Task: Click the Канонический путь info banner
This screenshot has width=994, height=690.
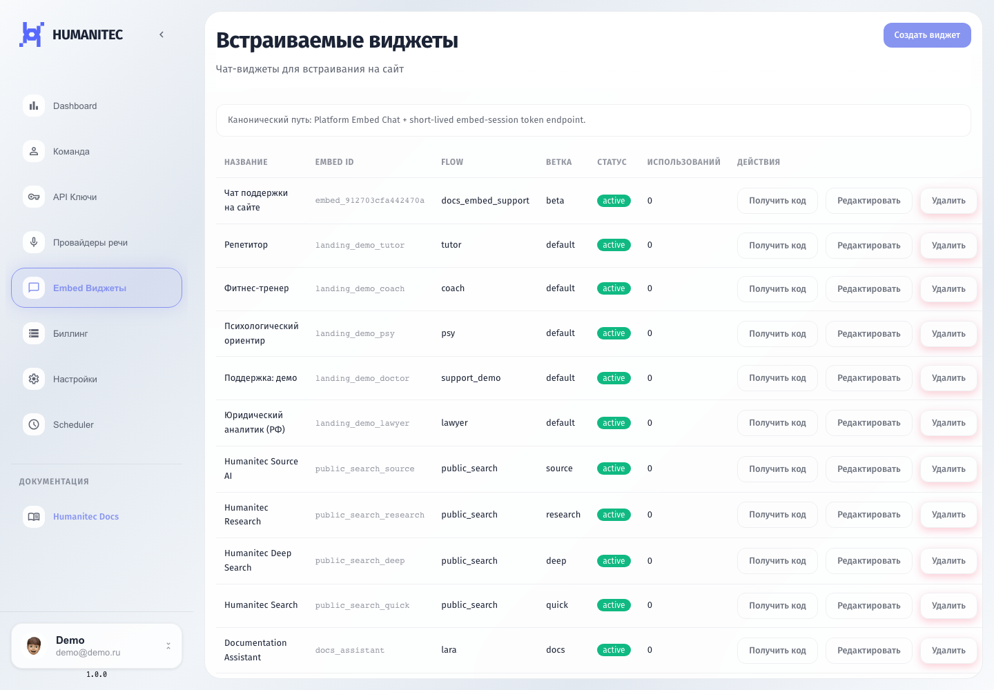Action: click(x=594, y=120)
